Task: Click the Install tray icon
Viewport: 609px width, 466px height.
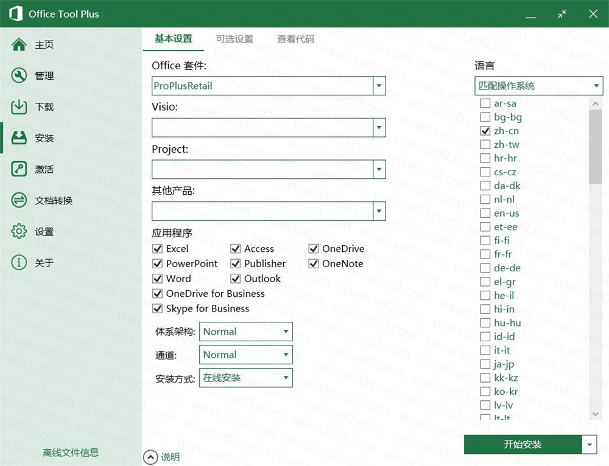Action: pyautogui.click(x=19, y=137)
